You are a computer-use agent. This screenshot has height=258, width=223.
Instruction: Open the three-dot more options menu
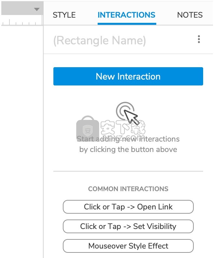[199, 39]
